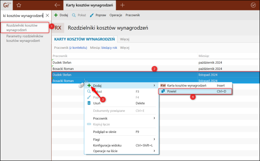Choose Usuń from context menu
260x161 pixels.
click(121, 103)
